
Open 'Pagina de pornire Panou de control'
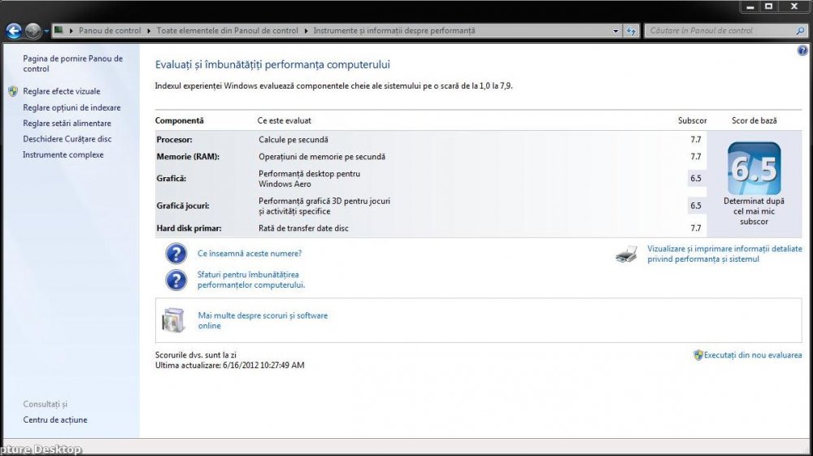pyautogui.click(x=72, y=63)
